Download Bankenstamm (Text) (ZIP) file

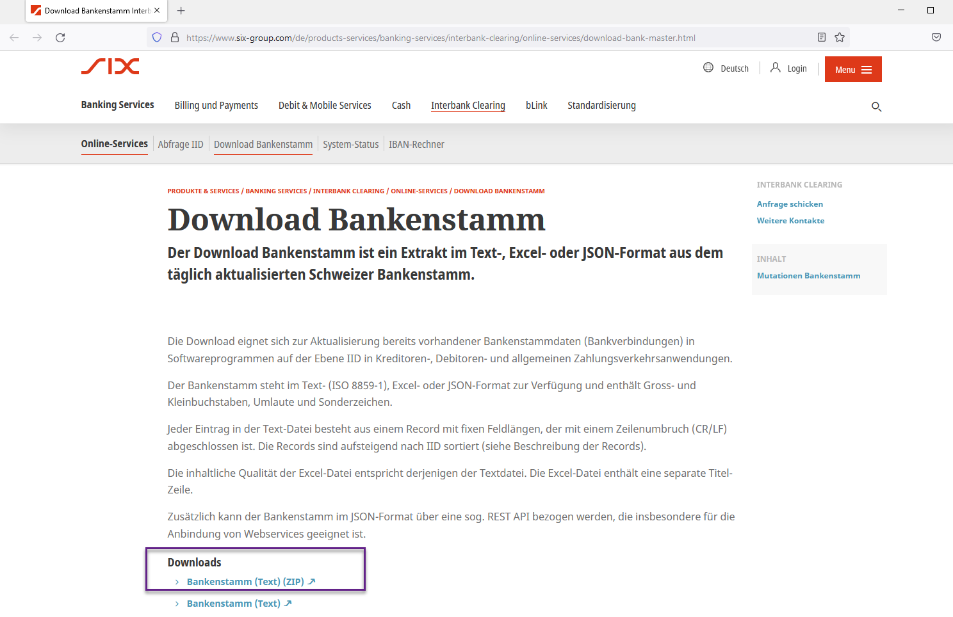(245, 582)
